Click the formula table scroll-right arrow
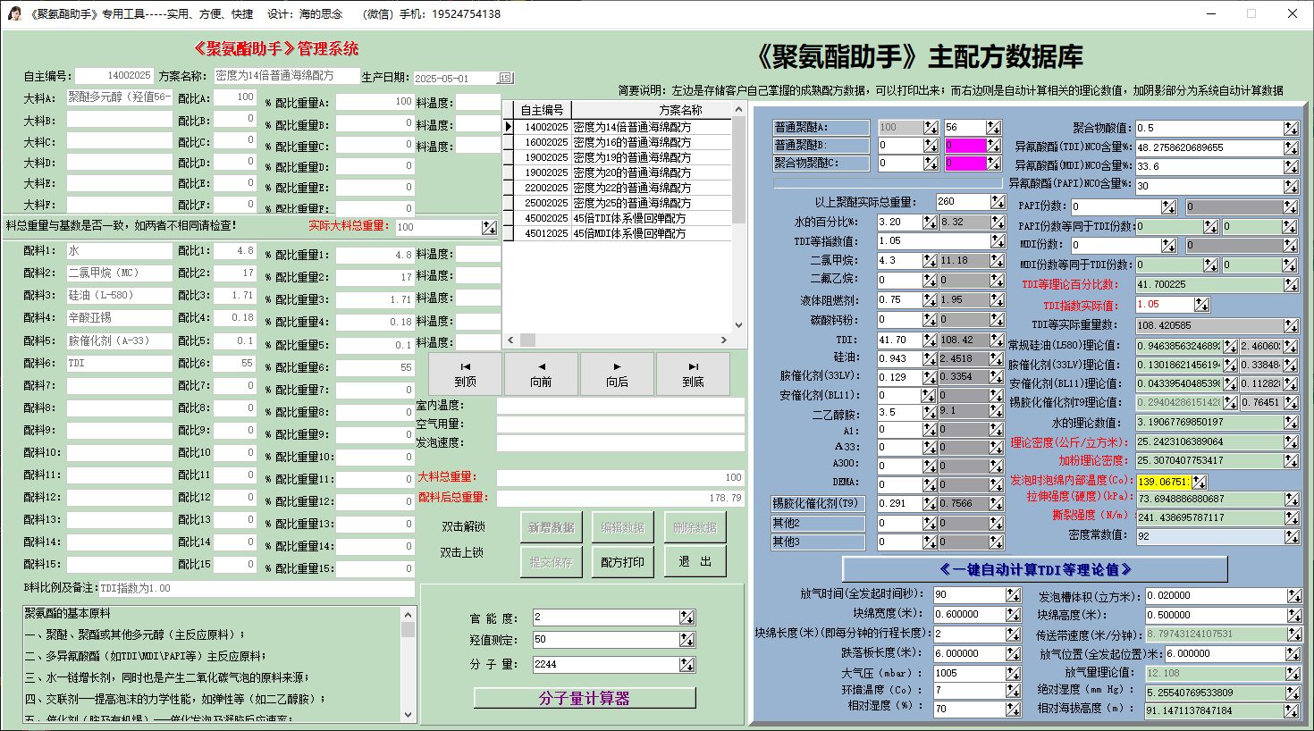 [724, 340]
